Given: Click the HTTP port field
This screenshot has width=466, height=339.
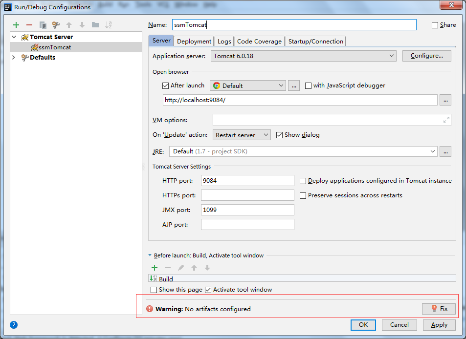Looking at the screenshot, I should click(247, 180).
